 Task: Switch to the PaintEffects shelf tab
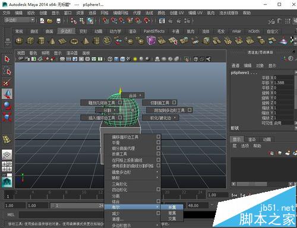(x=154, y=31)
